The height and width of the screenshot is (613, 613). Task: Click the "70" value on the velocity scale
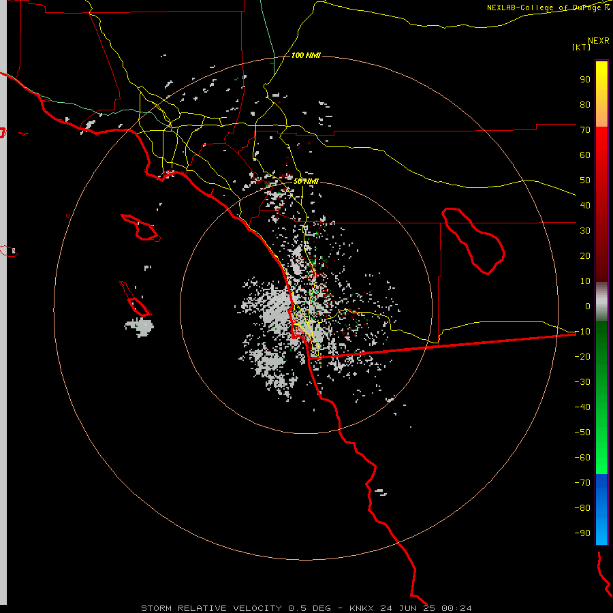pyautogui.click(x=585, y=130)
